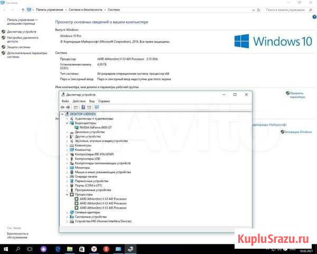This screenshot has height=254, width=317.
Task: Expand the Аудиовходы и аудиовыходы node
Action: (x=67, y=119)
